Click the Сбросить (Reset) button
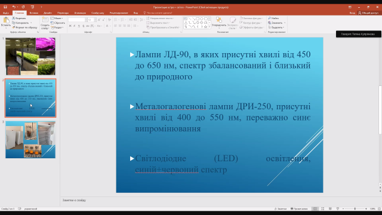This screenshot has width=382, height=215. (x=58, y=23)
